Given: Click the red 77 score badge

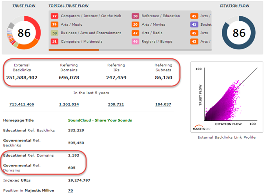Looking at the screenshot, I should click(x=54, y=16).
